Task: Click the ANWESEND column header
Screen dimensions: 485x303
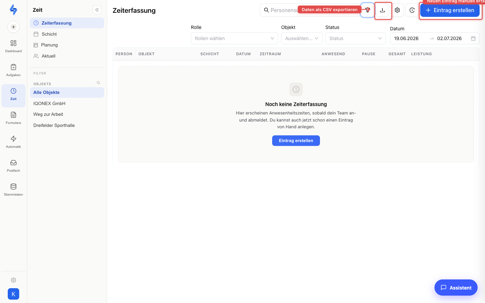Action: tap(333, 54)
